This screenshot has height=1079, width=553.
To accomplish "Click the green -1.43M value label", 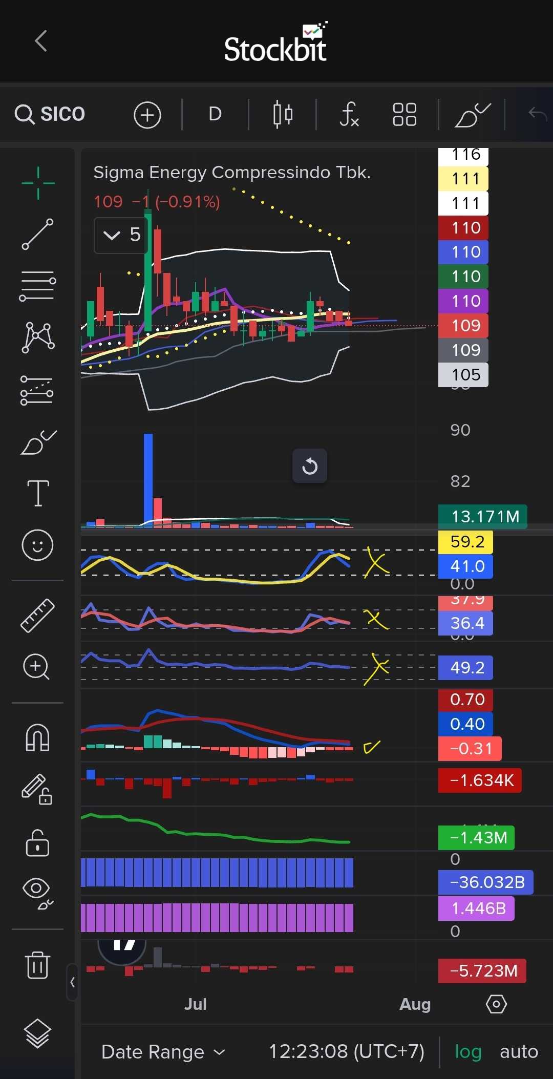I will click(477, 838).
